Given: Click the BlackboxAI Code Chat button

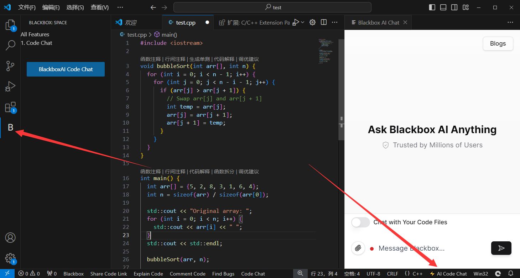Looking at the screenshot, I should (x=66, y=69).
